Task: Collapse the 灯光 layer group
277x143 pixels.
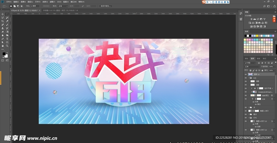Action: 249,118
